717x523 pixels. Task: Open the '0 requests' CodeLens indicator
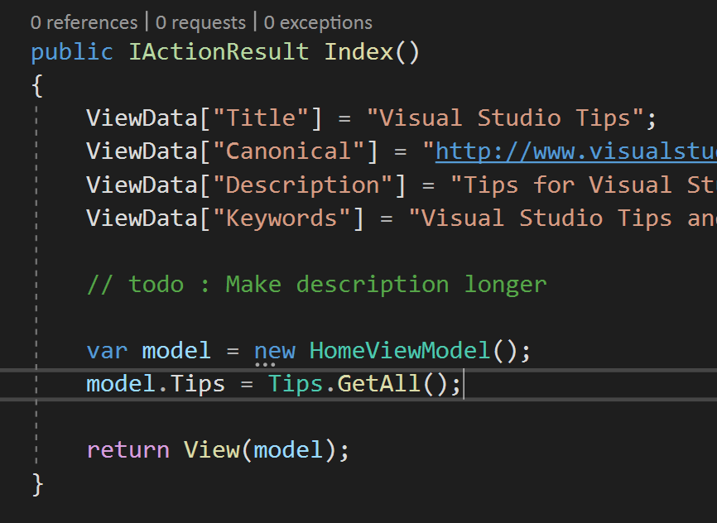[x=200, y=23]
